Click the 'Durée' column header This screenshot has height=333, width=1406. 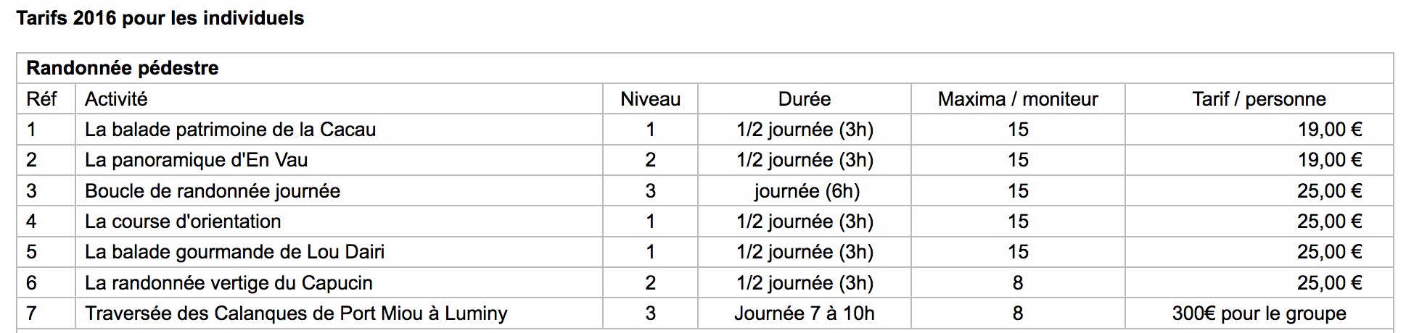click(x=804, y=99)
